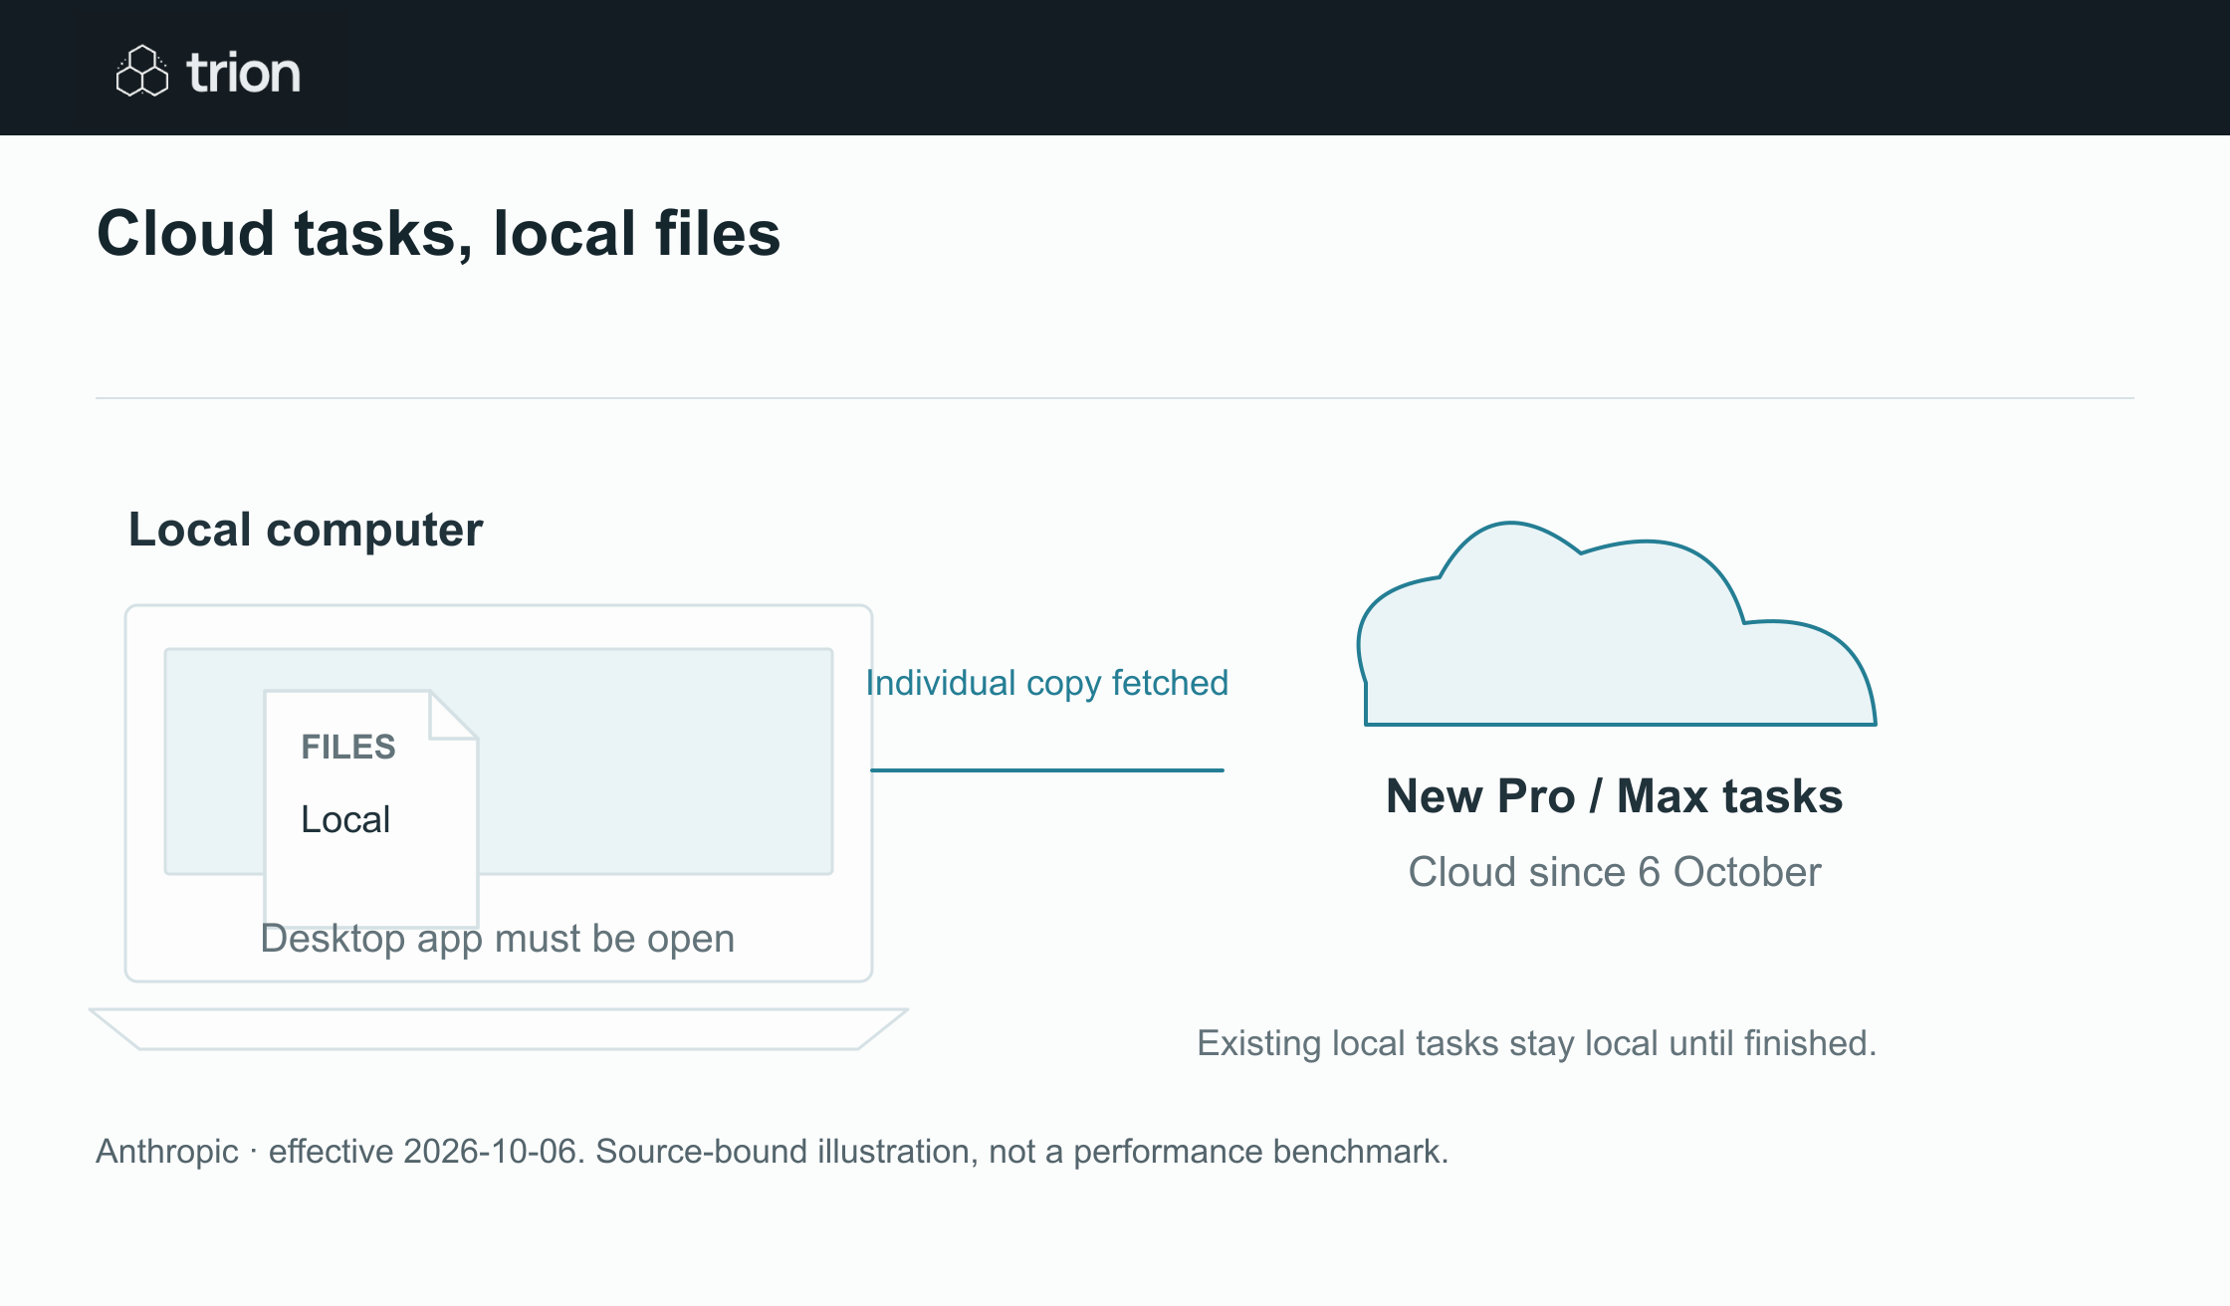Click 'Desktop app must be open' caption

pos(497,939)
